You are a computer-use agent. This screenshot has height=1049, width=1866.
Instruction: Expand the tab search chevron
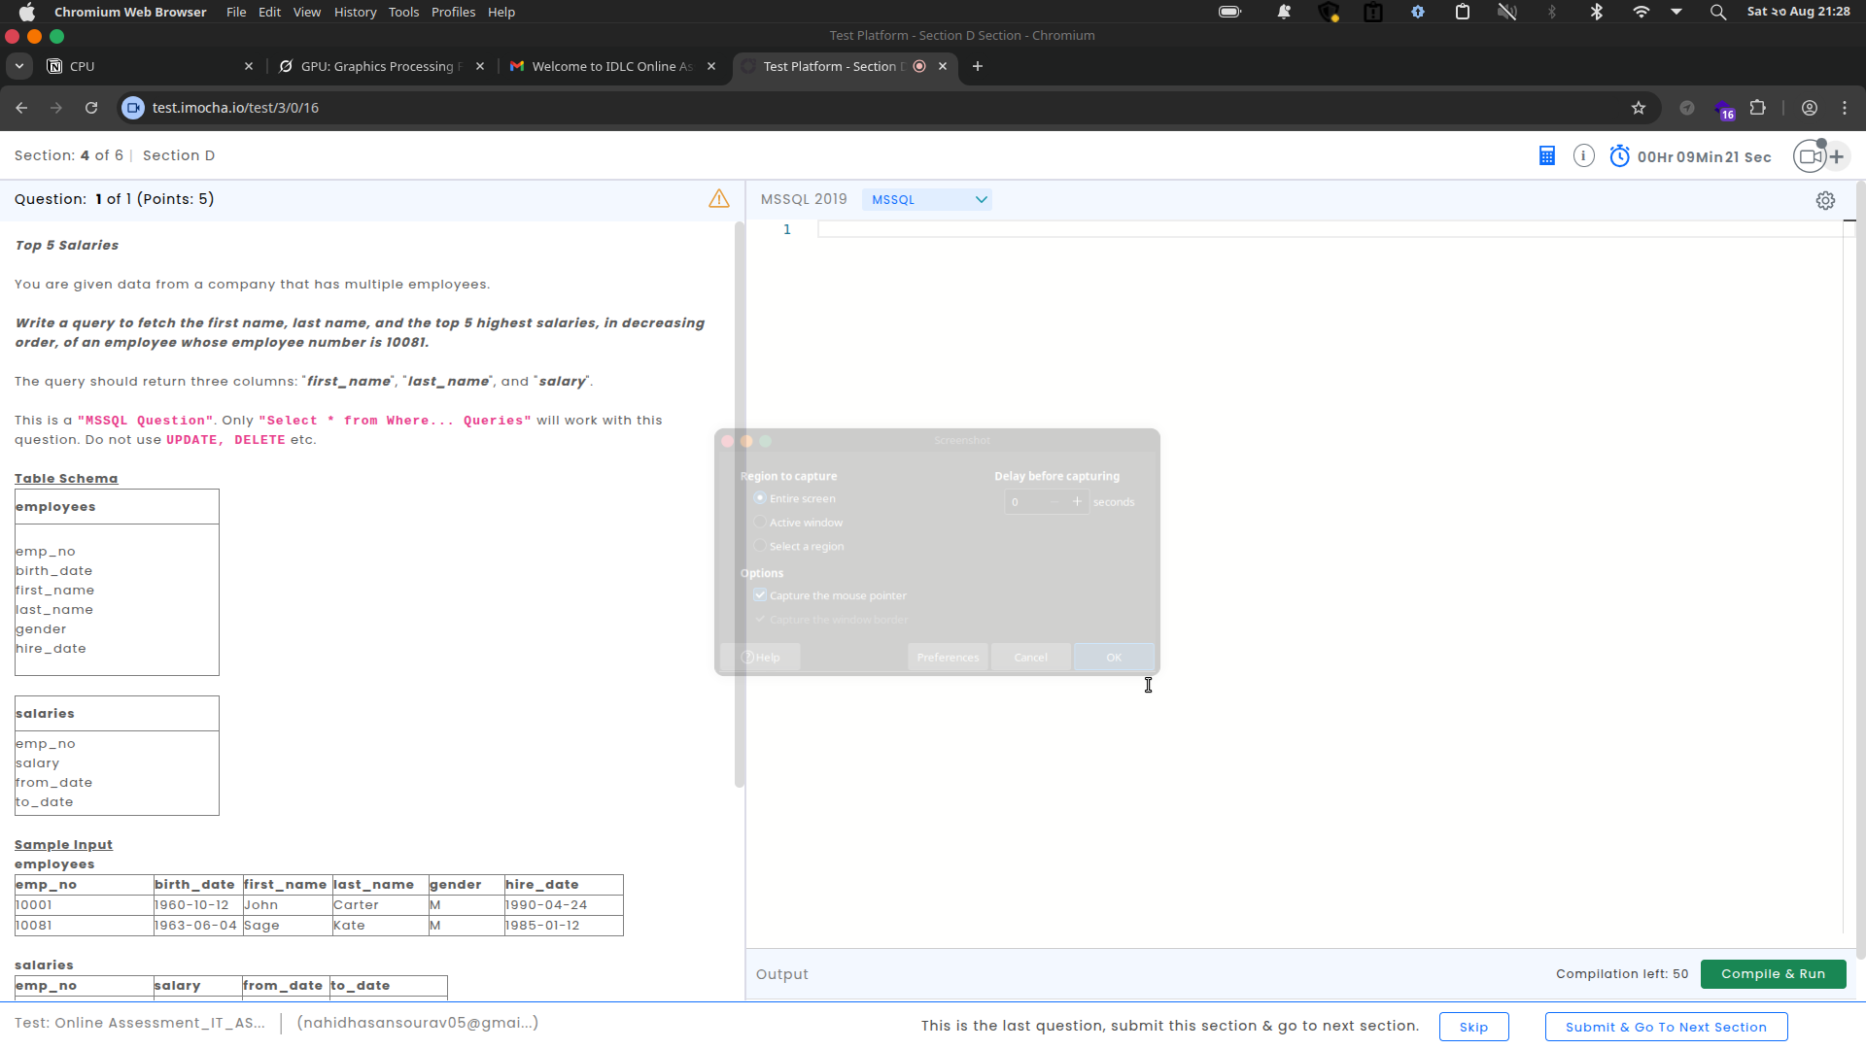pyautogui.click(x=18, y=66)
